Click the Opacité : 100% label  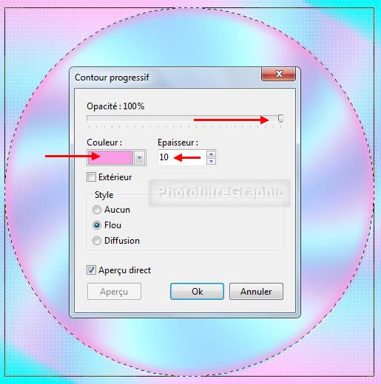pyautogui.click(x=115, y=106)
